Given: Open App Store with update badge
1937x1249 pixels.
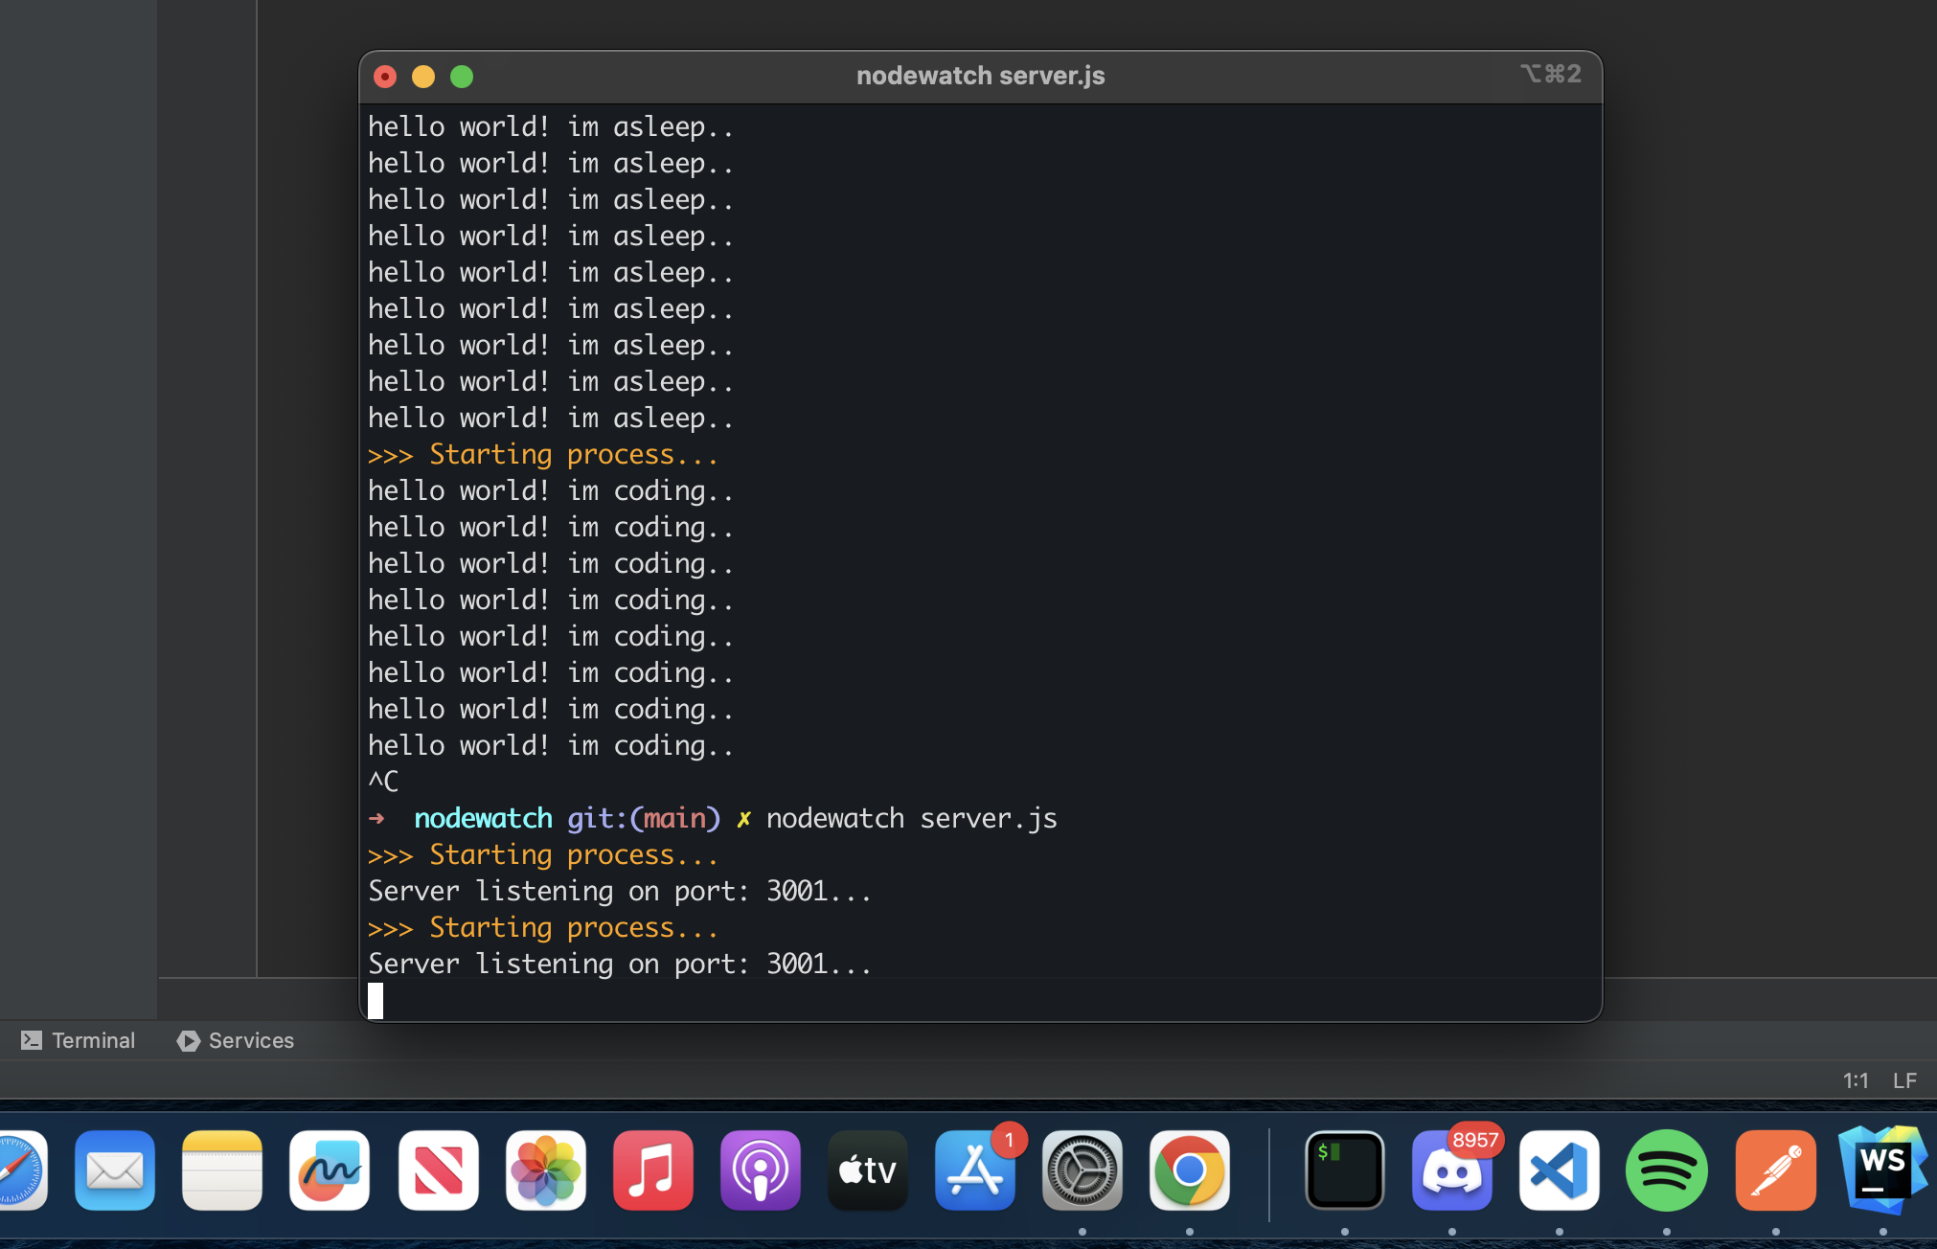Looking at the screenshot, I should pyautogui.click(x=975, y=1170).
